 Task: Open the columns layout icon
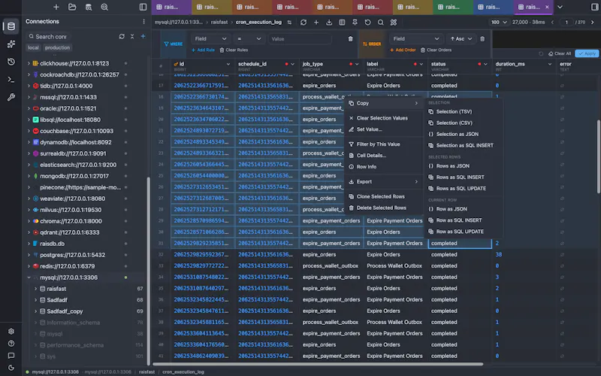(x=342, y=23)
